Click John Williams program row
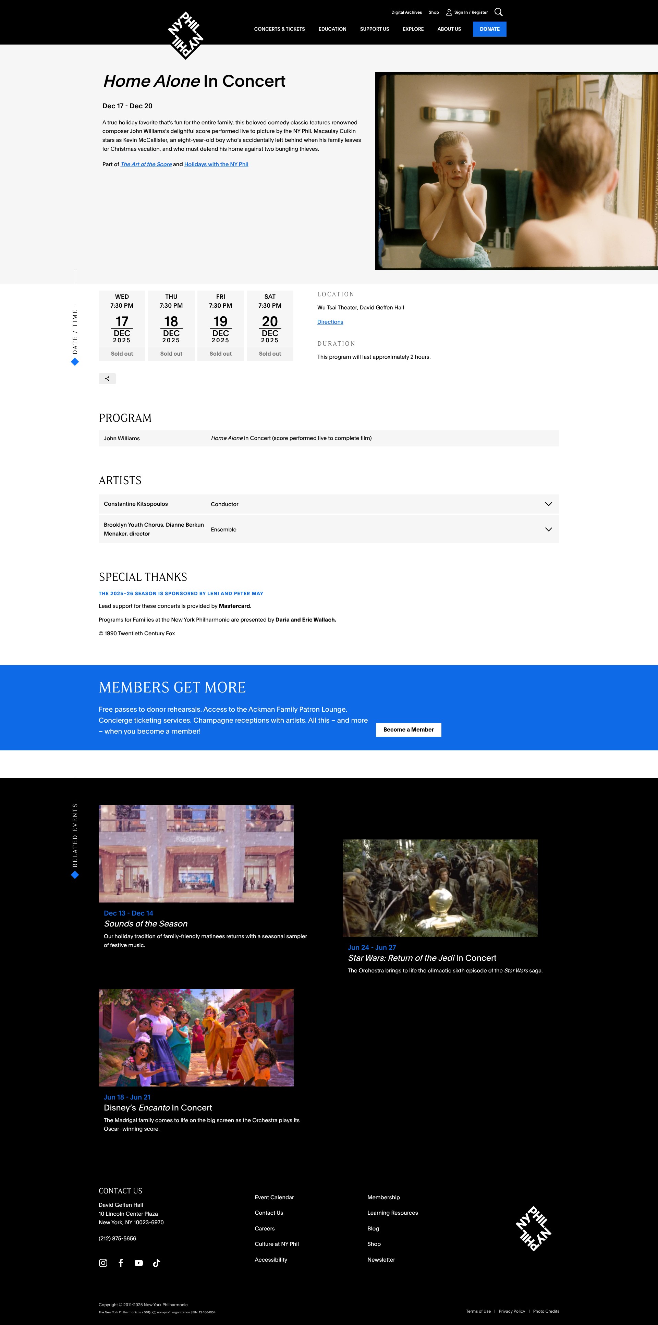658x1325 pixels. pos(329,438)
